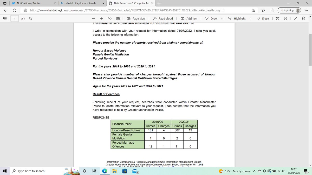
Task: Open Microsoft Edge taskbar icon
Action: coord(105,171)
